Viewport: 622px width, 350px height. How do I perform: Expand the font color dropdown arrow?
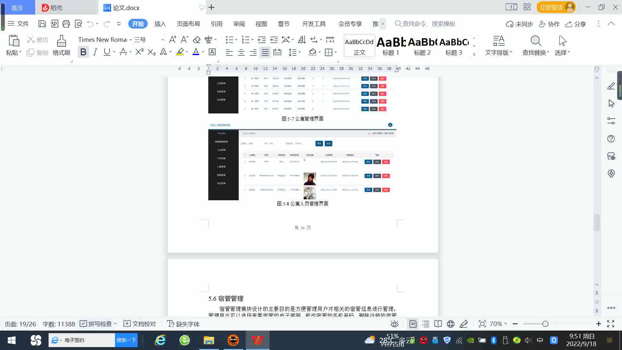(x=203, y=52)
